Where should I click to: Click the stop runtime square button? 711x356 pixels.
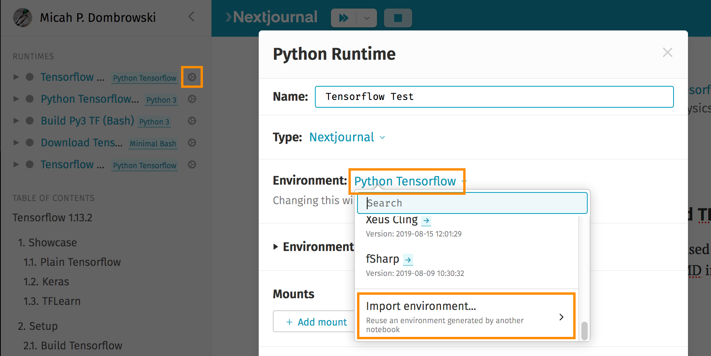[x=398, y=18]
